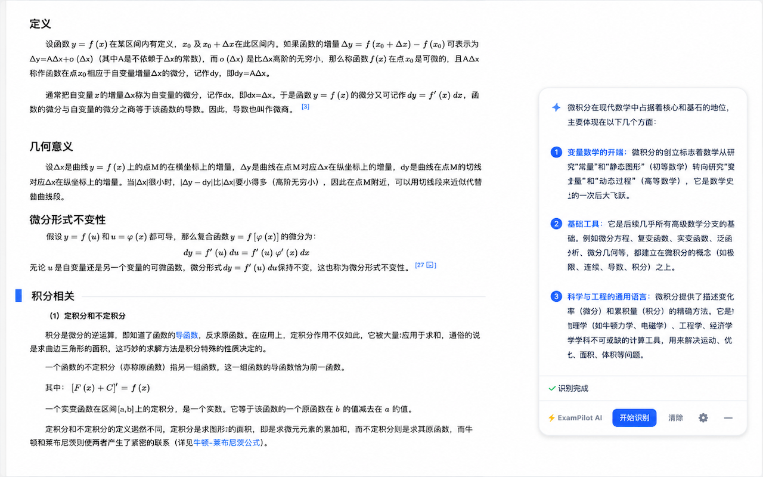
Task: Open the ExamPilot settings gear
Action: pyautogui.click(x=703, y=418)
